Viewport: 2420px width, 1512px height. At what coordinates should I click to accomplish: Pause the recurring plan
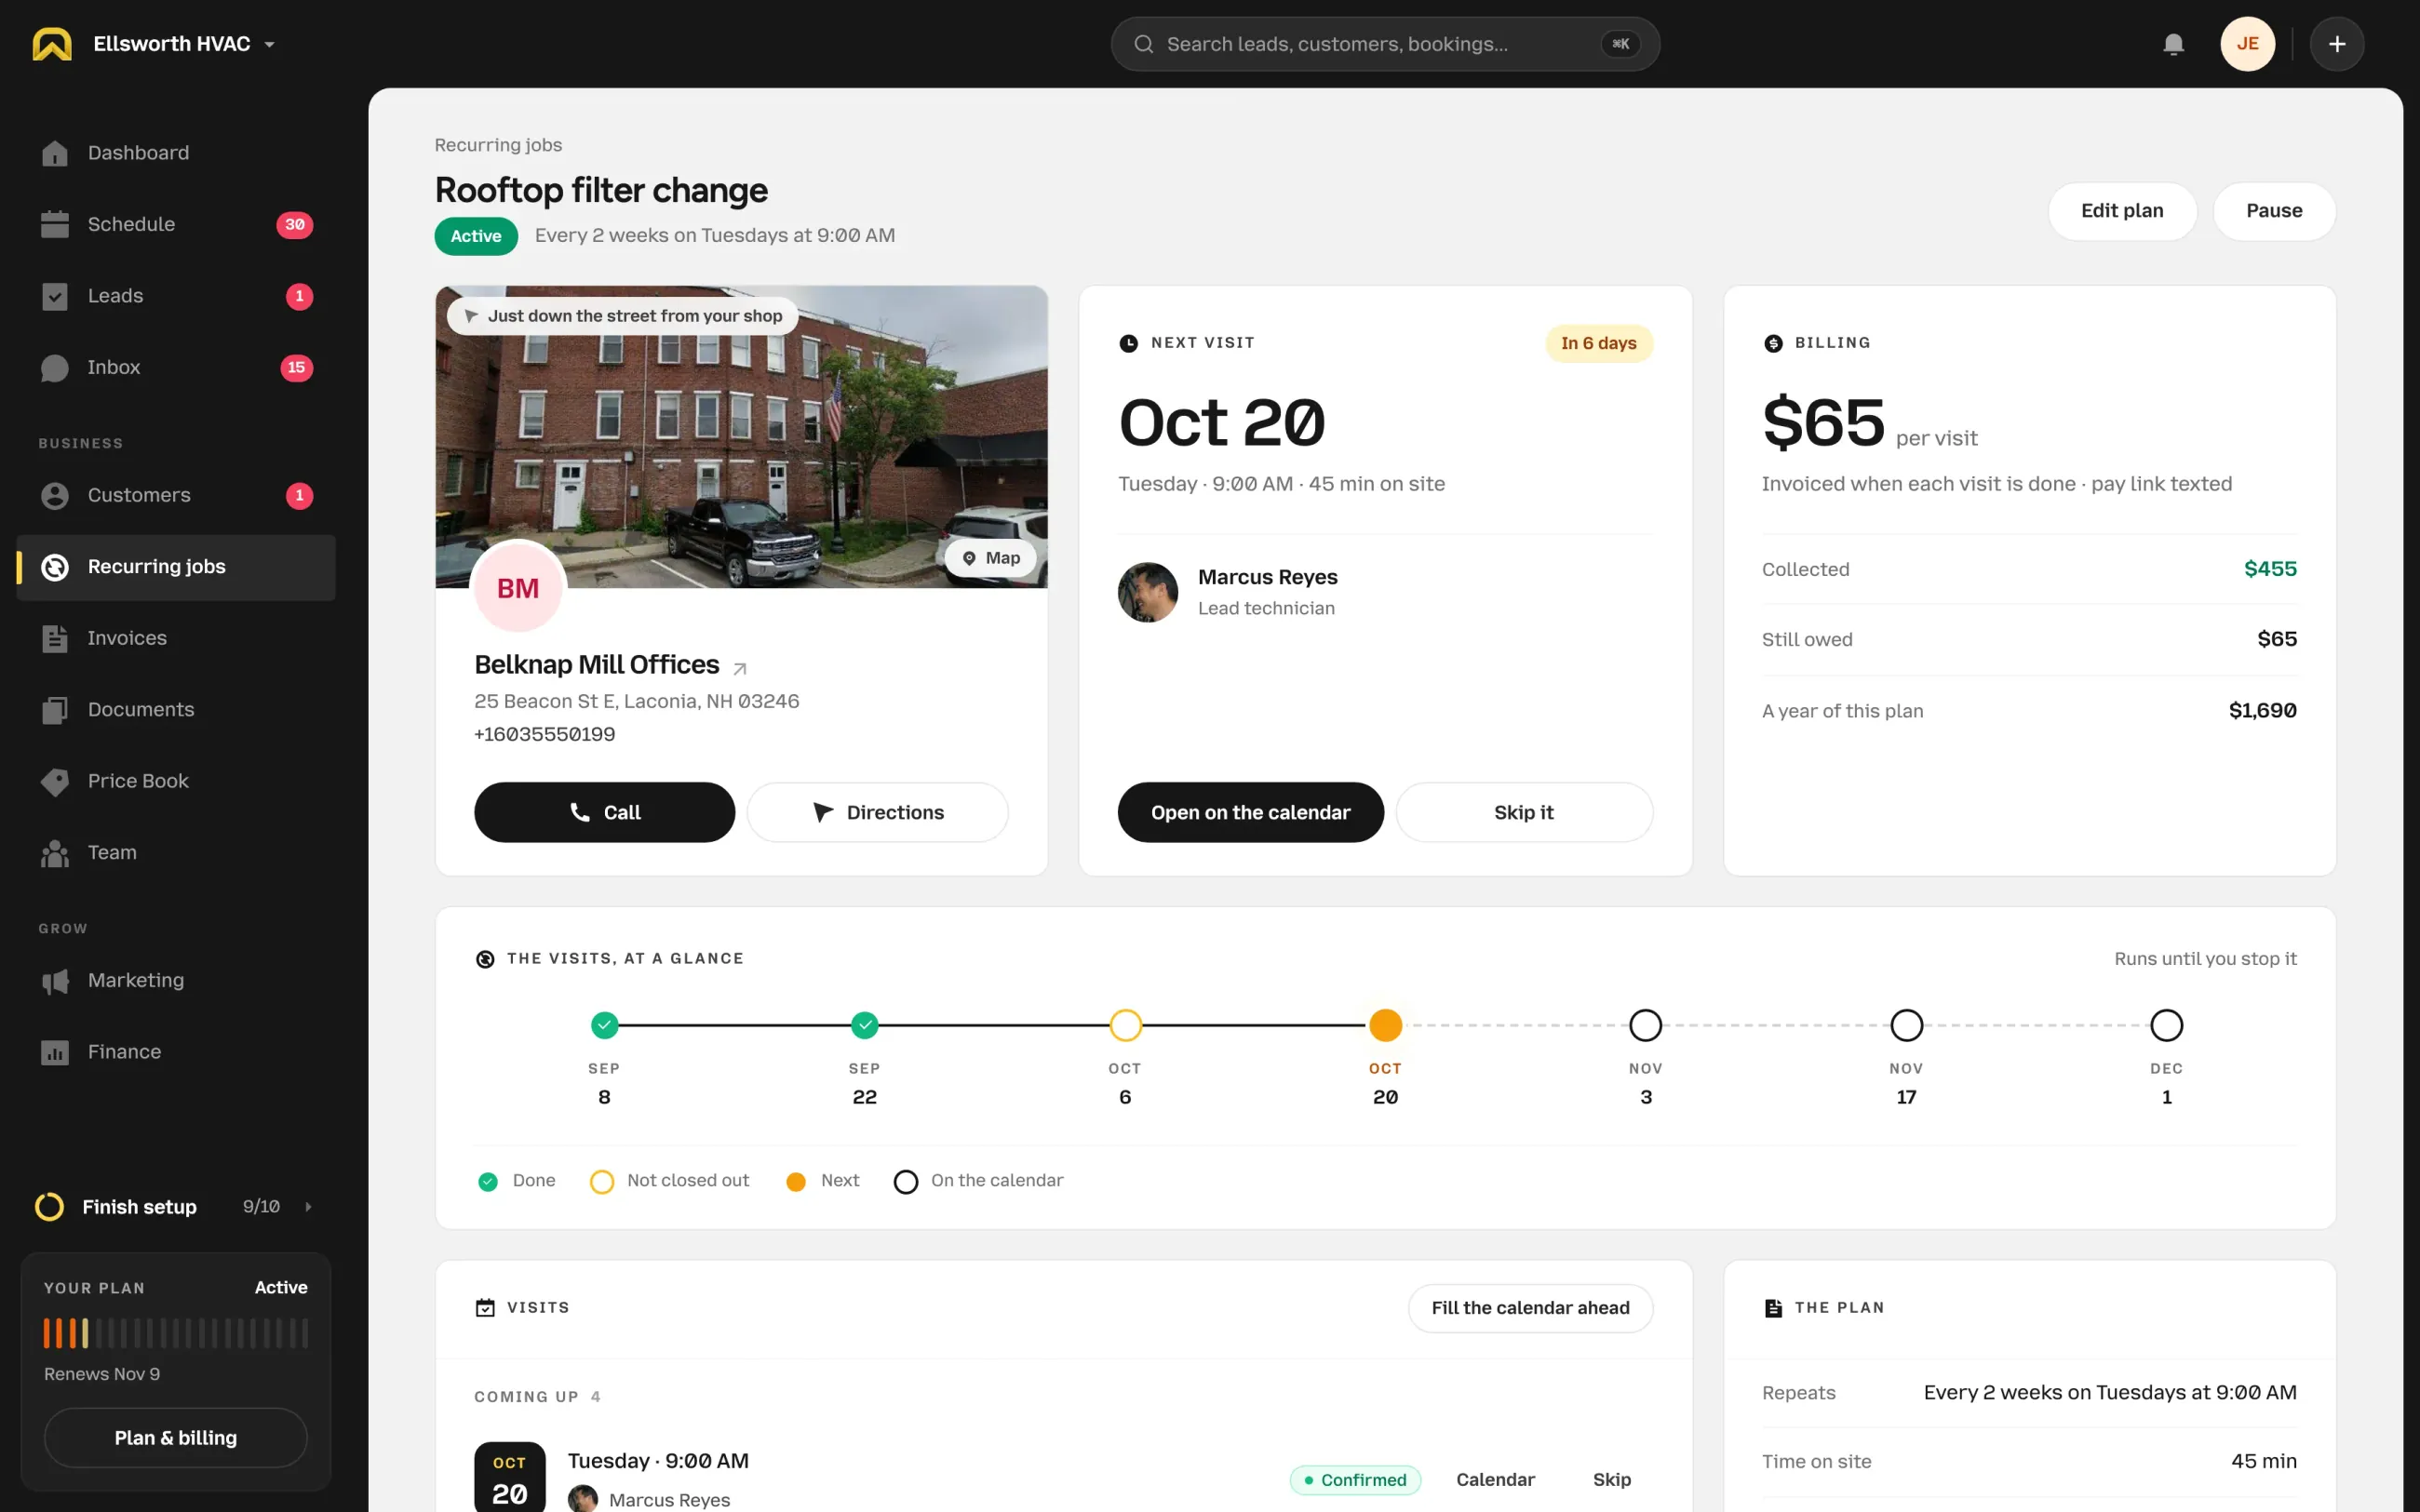point(2274,211)
